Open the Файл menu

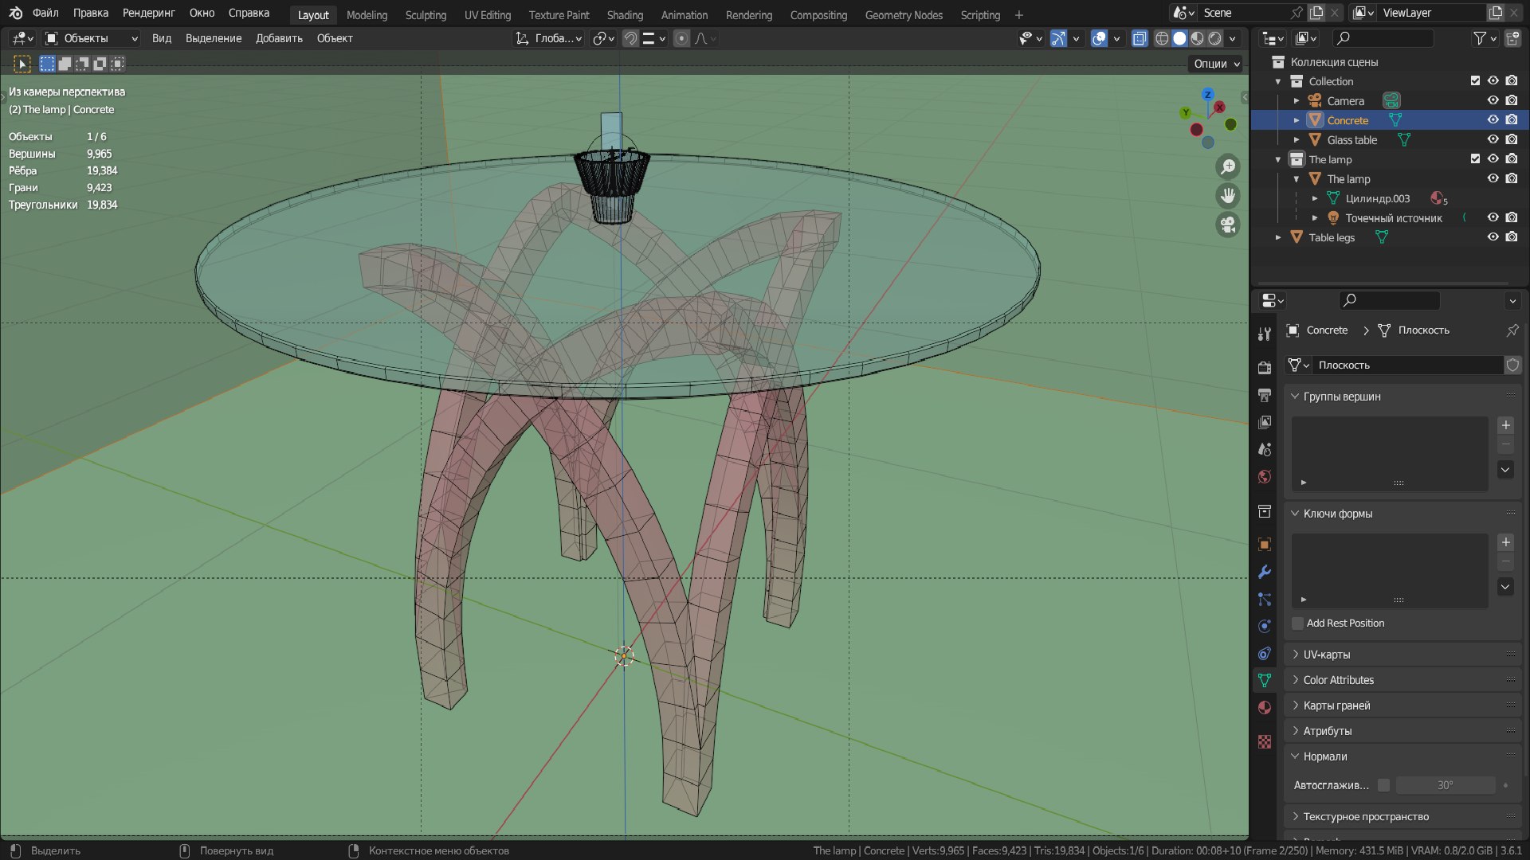point(45,14)
